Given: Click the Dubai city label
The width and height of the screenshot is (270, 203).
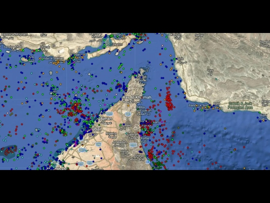Looking at the screenshot, I should tap(94, 129).
